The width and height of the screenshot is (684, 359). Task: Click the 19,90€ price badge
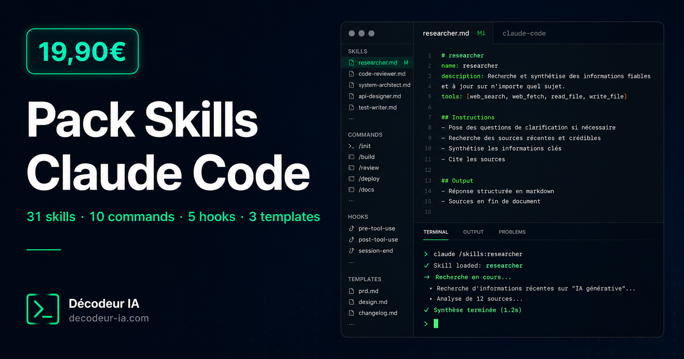point(83,51)
